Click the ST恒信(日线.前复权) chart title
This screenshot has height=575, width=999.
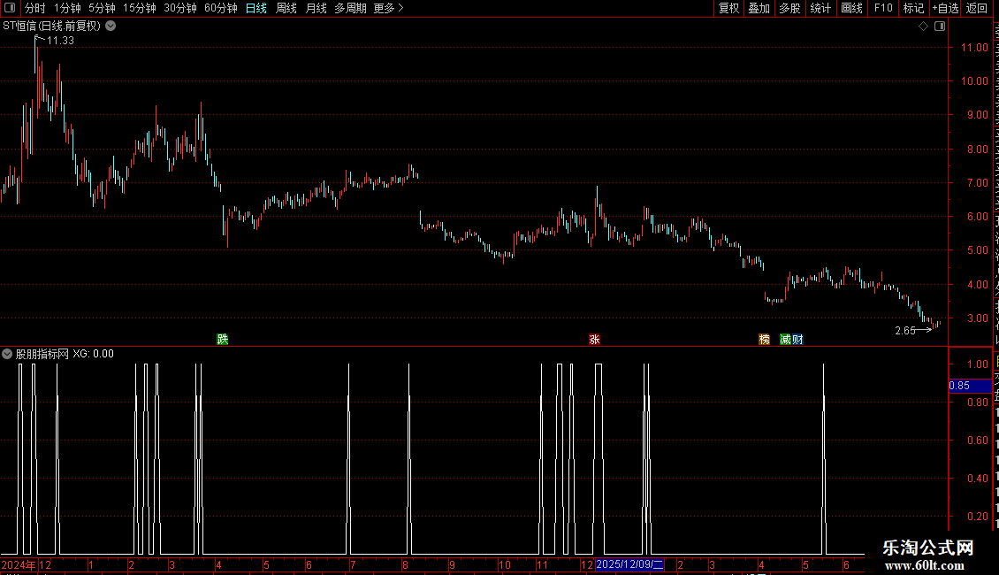click(51, 27)
